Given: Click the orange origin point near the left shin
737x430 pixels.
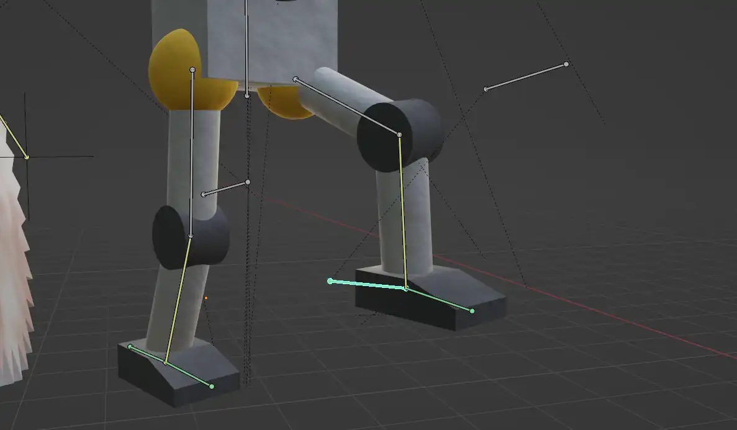Looking at the screenshot, I should click(x=205, y=298).
